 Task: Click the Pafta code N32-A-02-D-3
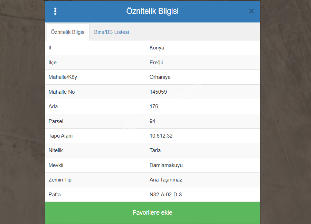[166, 195]
